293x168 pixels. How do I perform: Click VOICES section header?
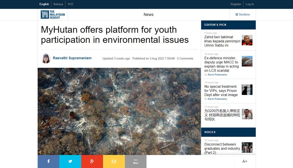[x=228, y=132]
